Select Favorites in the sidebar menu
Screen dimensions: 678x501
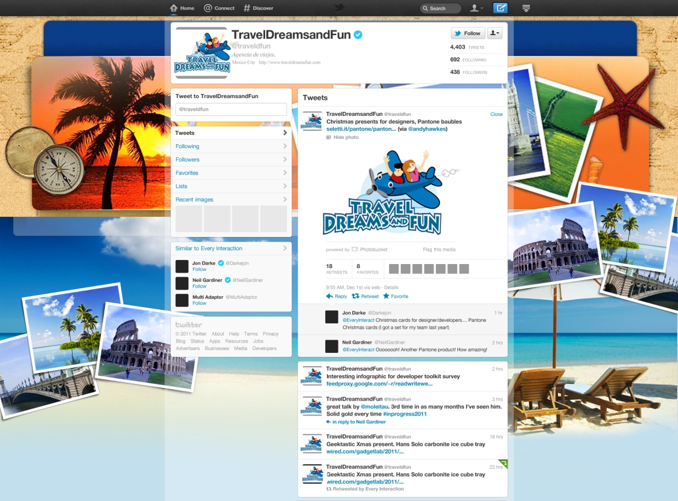187,173
